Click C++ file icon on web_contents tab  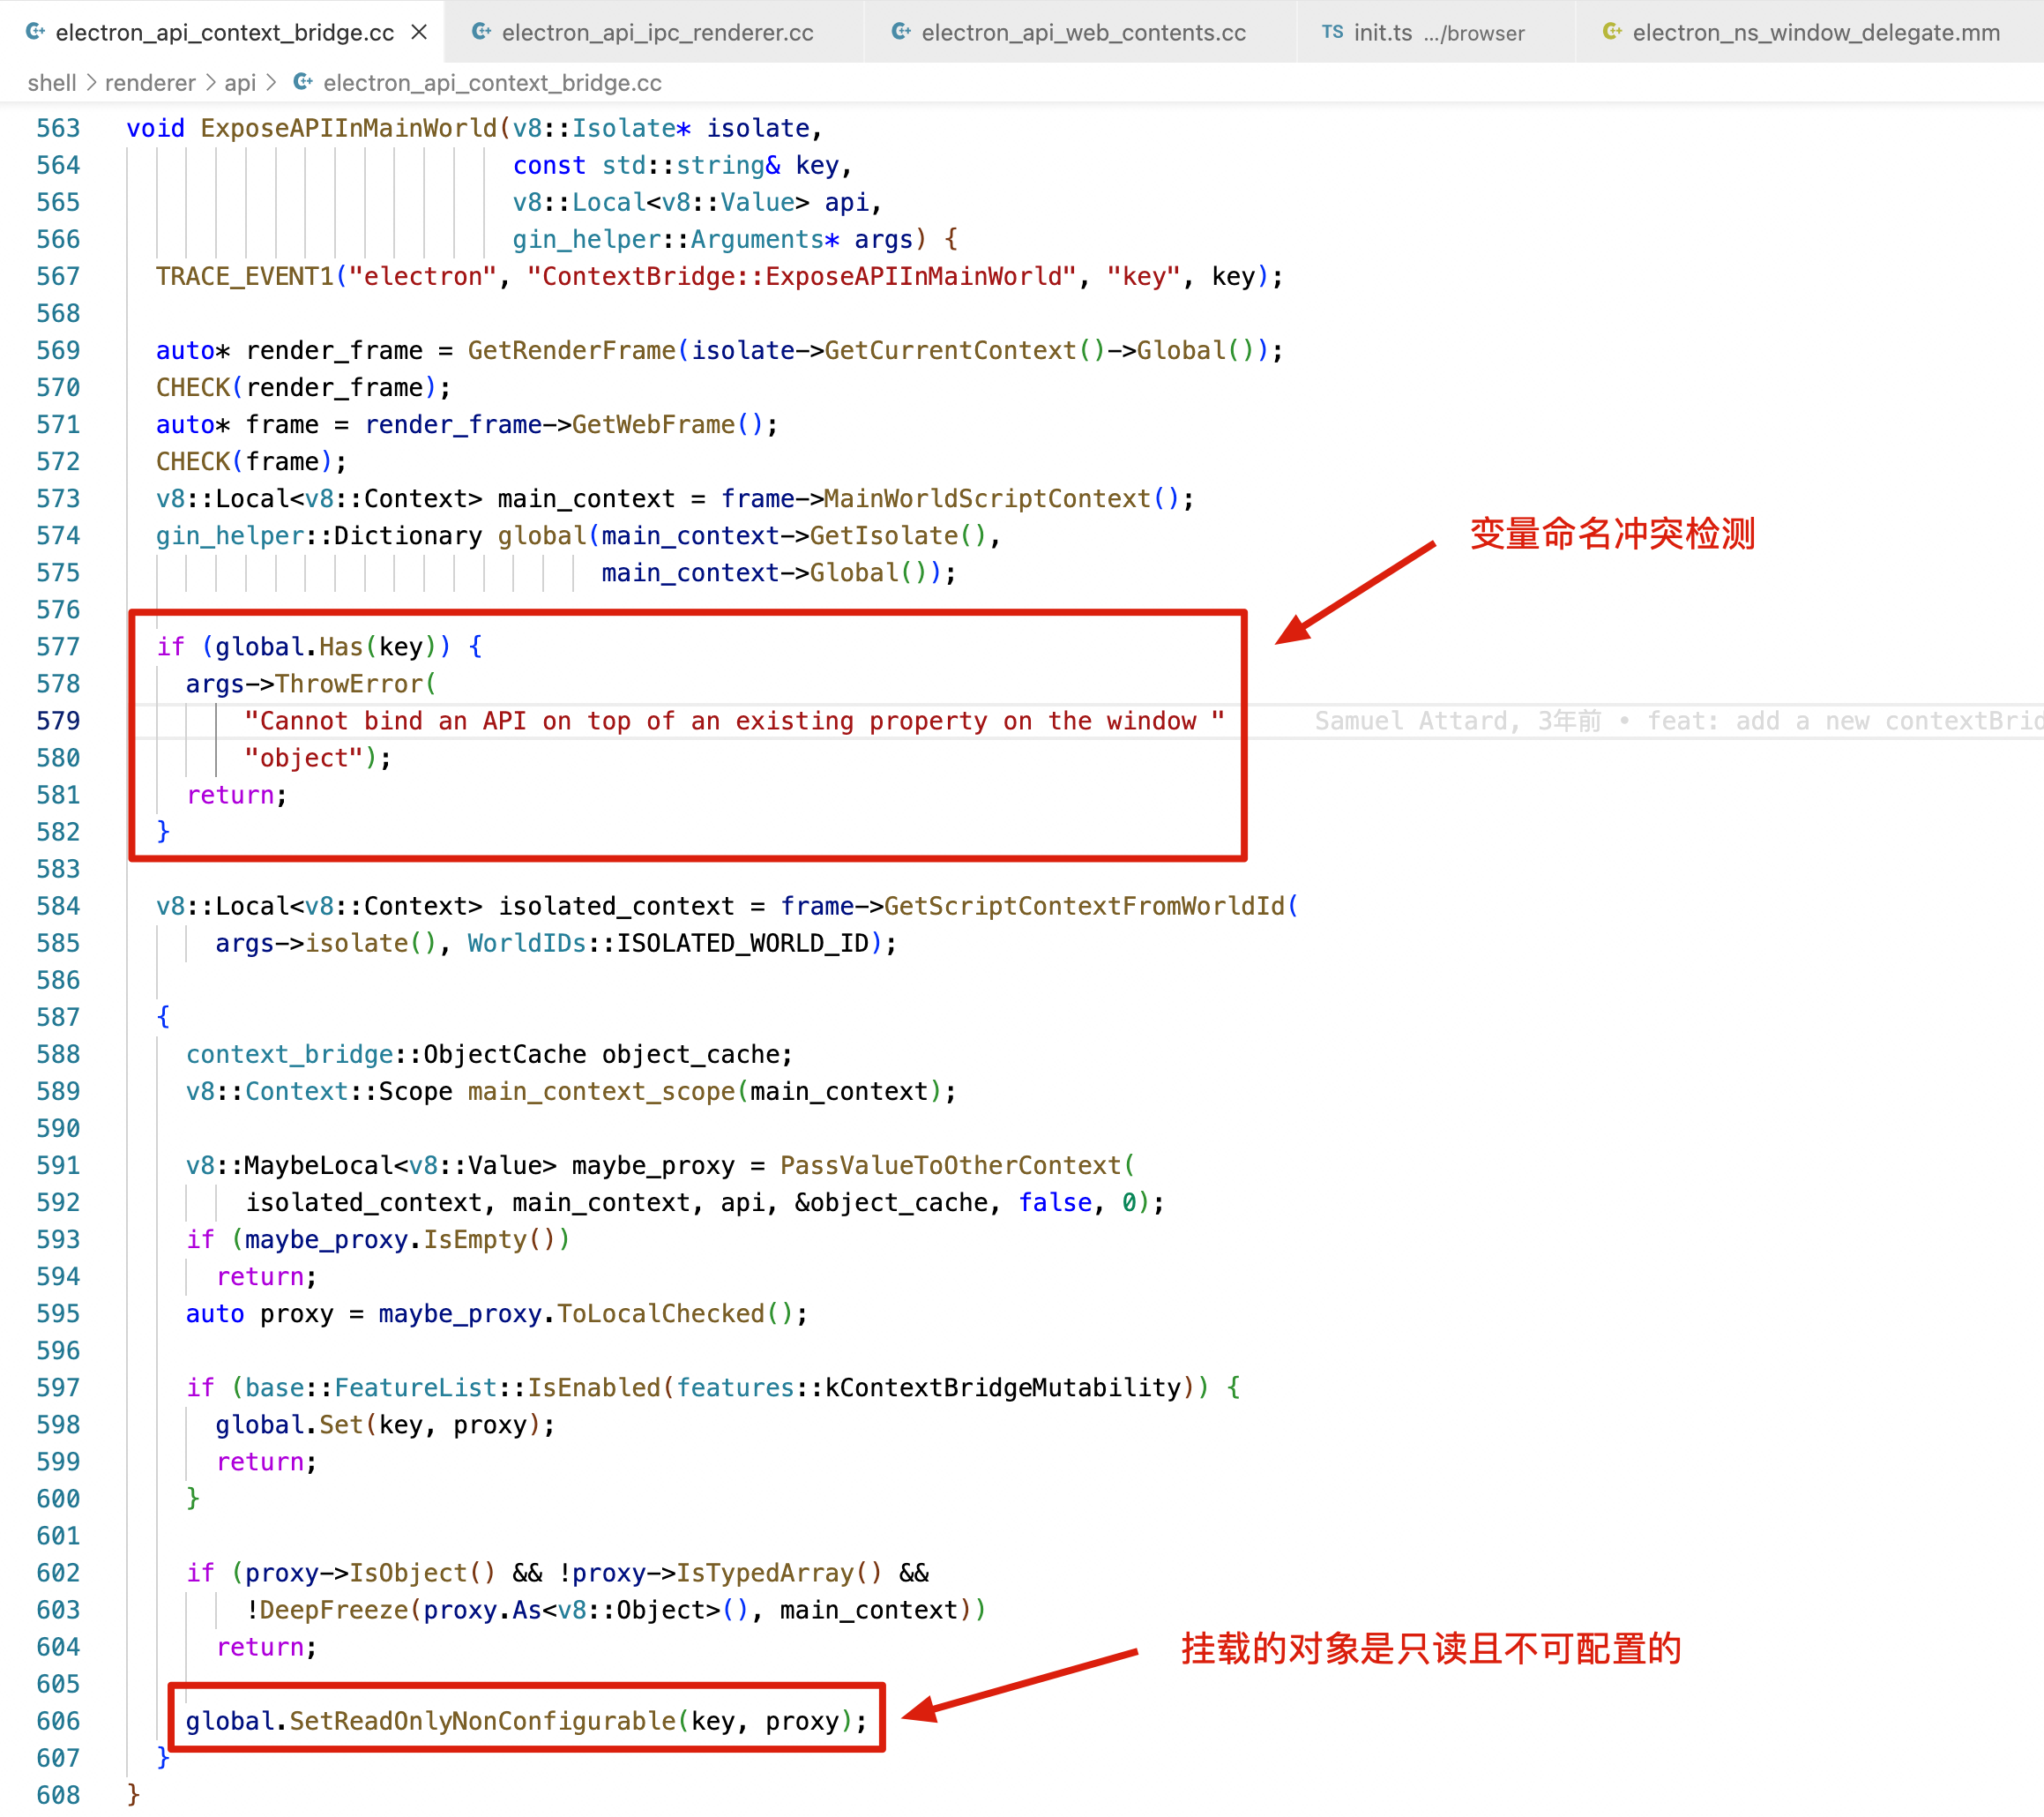tap(901, 32)
